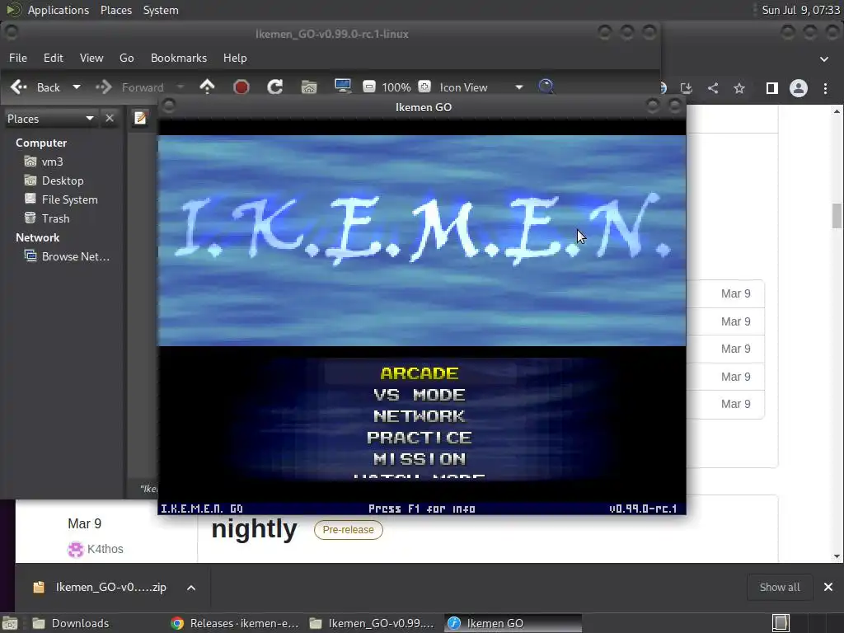
Task: Select VS MODE in the game menu
Action: (x=420, y=395)
